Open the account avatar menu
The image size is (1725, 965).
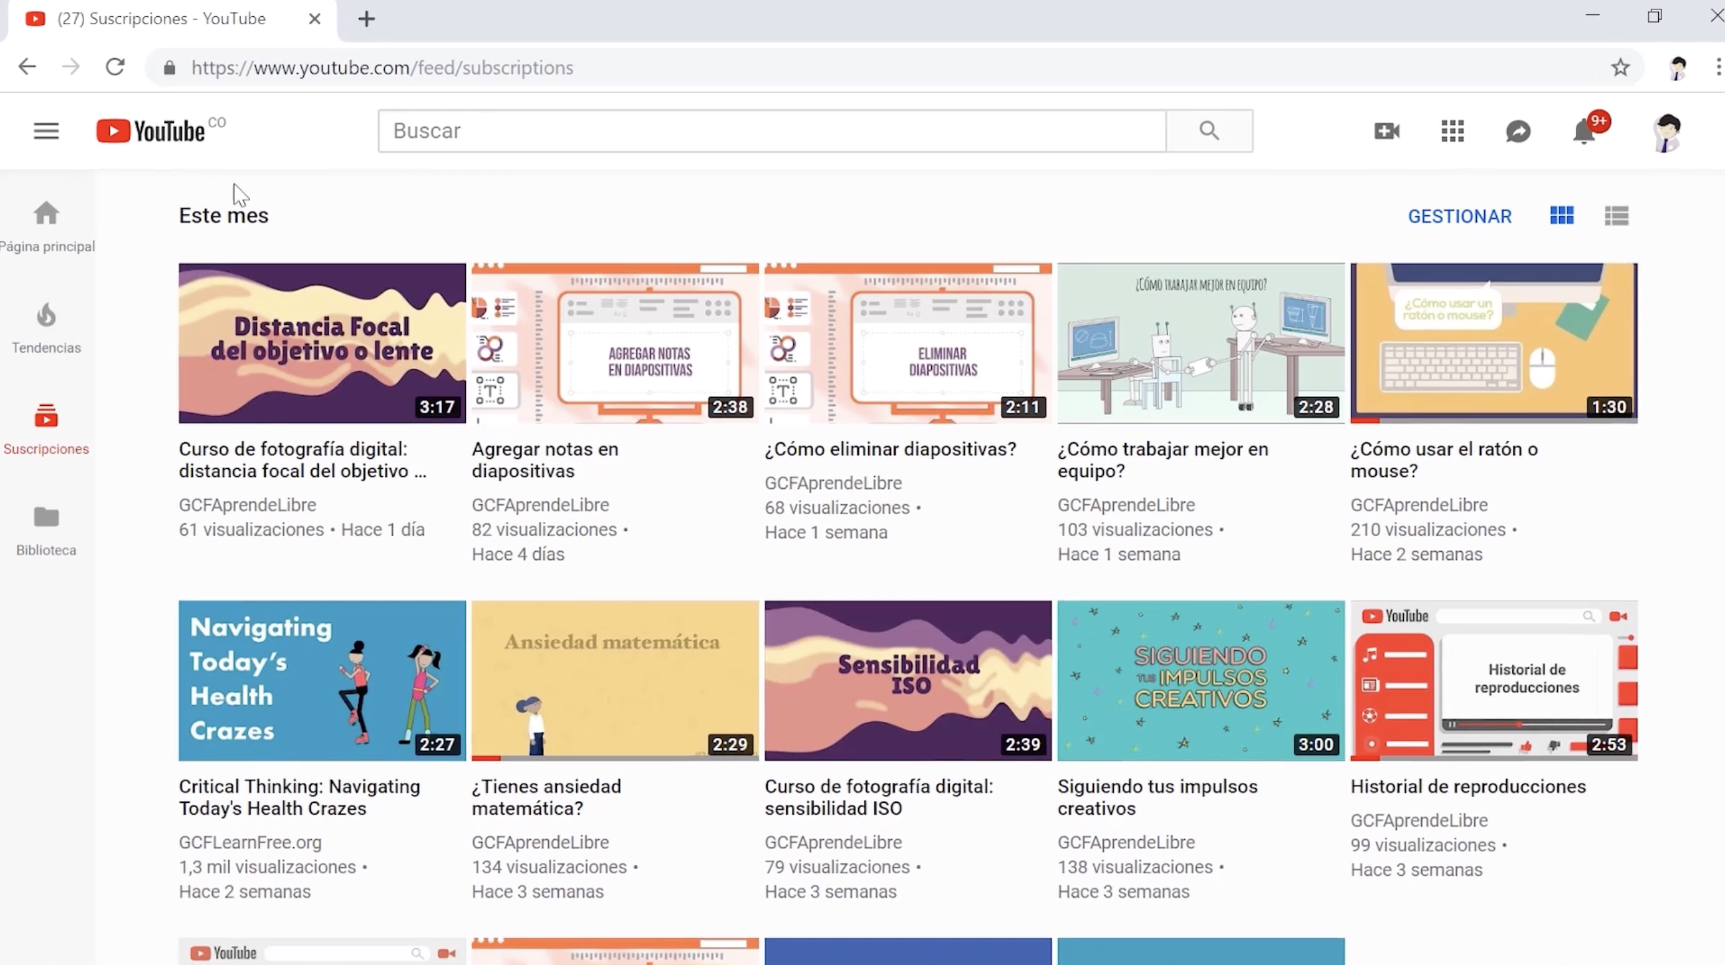click(1666, 133)
